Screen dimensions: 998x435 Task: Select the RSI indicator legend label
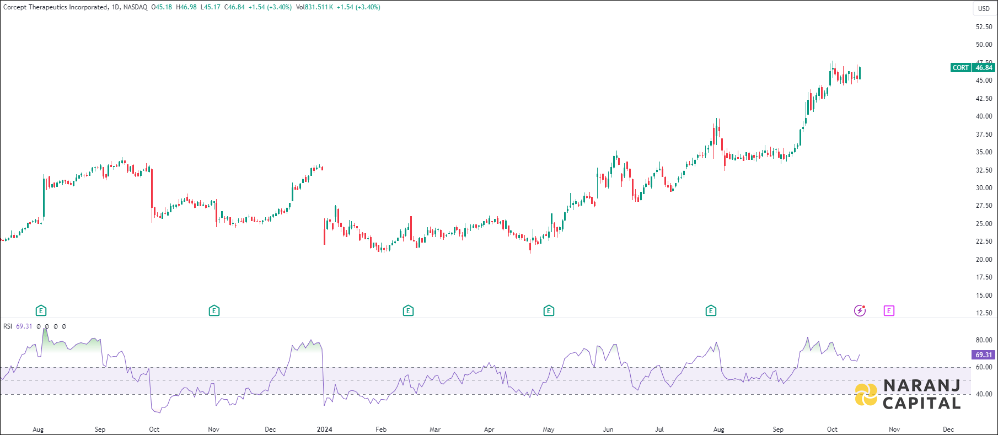(x=8, y=326)
